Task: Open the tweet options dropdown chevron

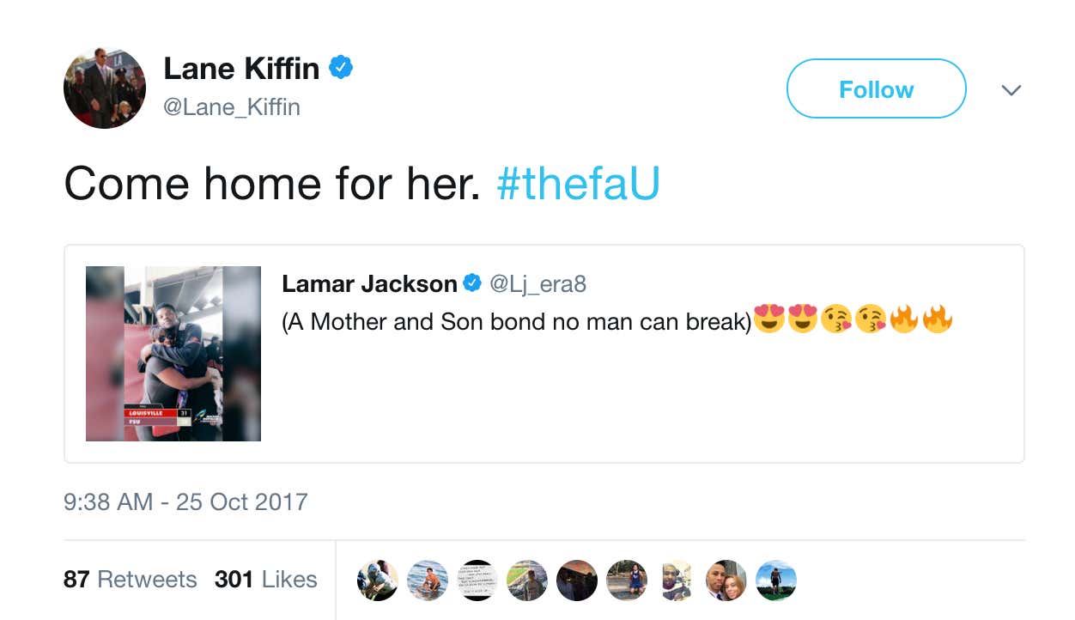Action: click(x=1011, y=89)
